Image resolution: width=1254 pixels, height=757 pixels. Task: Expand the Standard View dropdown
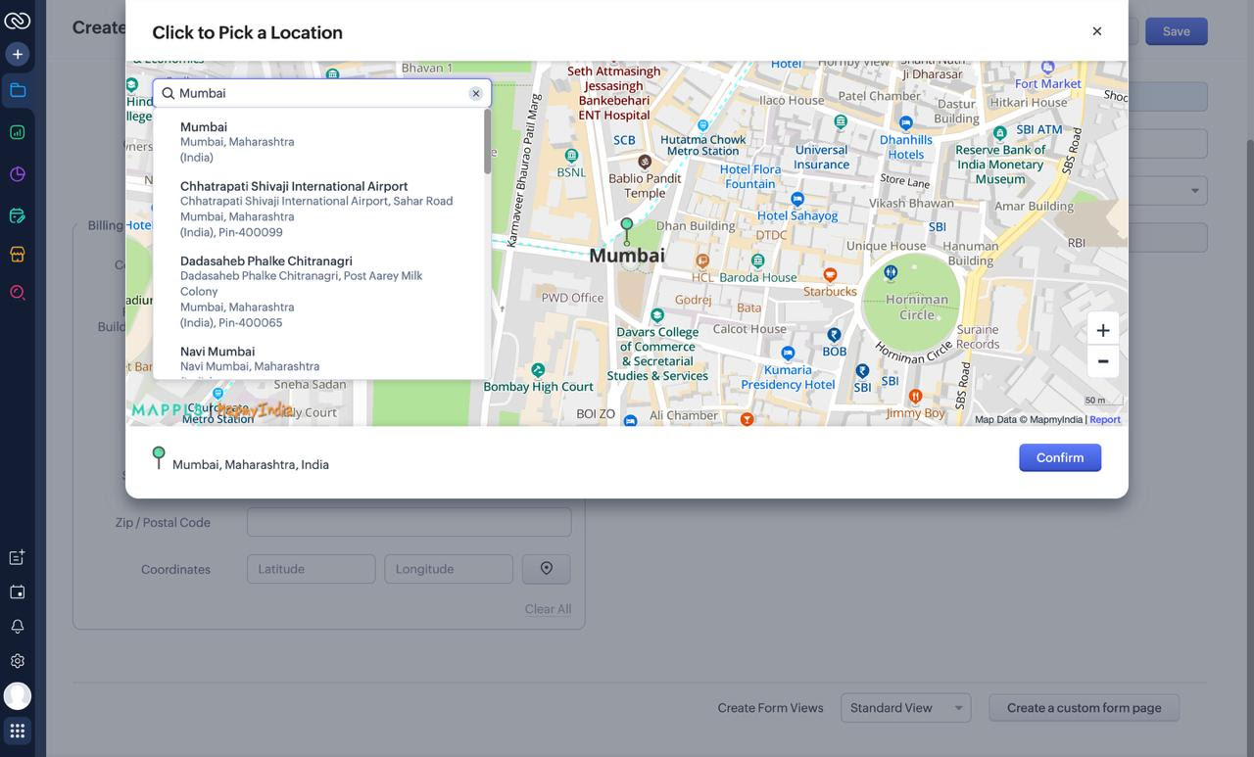pyautogui.click(x=904, y=708)
